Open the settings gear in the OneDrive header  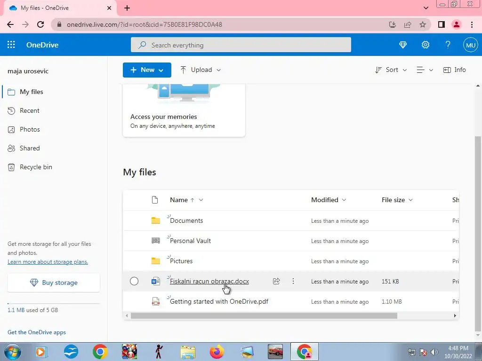pyautogui.click(x=426, y=45)
